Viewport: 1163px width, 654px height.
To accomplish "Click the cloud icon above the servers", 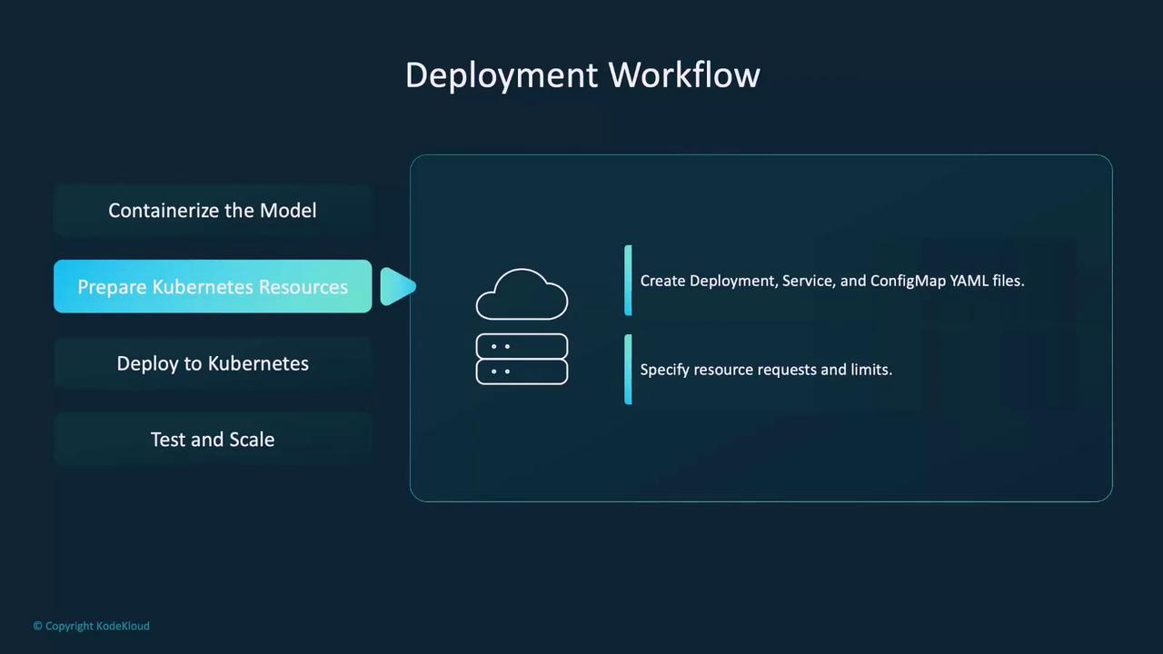I will pyautogui.click(x=522, y=294).
